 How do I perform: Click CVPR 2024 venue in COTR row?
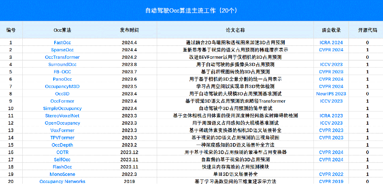tap(331, 153)
